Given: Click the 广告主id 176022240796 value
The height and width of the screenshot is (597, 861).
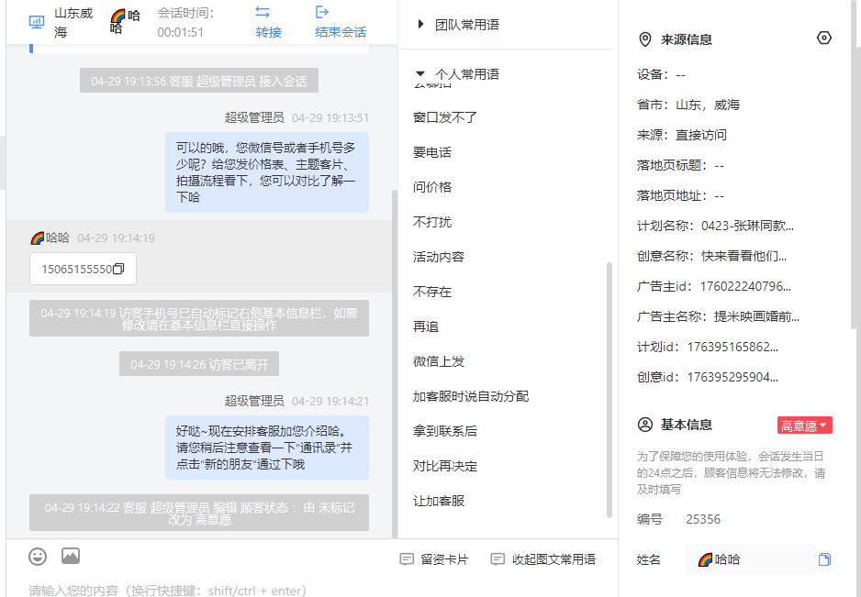Looking at the screenshot, I should pyautogui.click(x=745, y=286).
